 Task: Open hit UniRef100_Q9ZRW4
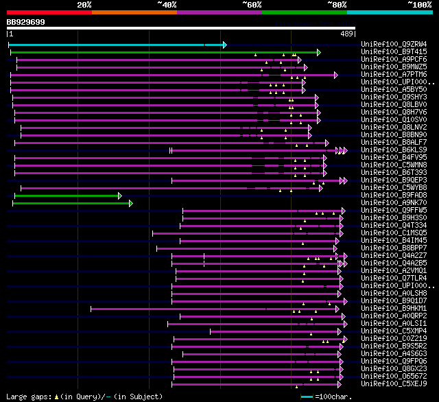tap(394, 44)
